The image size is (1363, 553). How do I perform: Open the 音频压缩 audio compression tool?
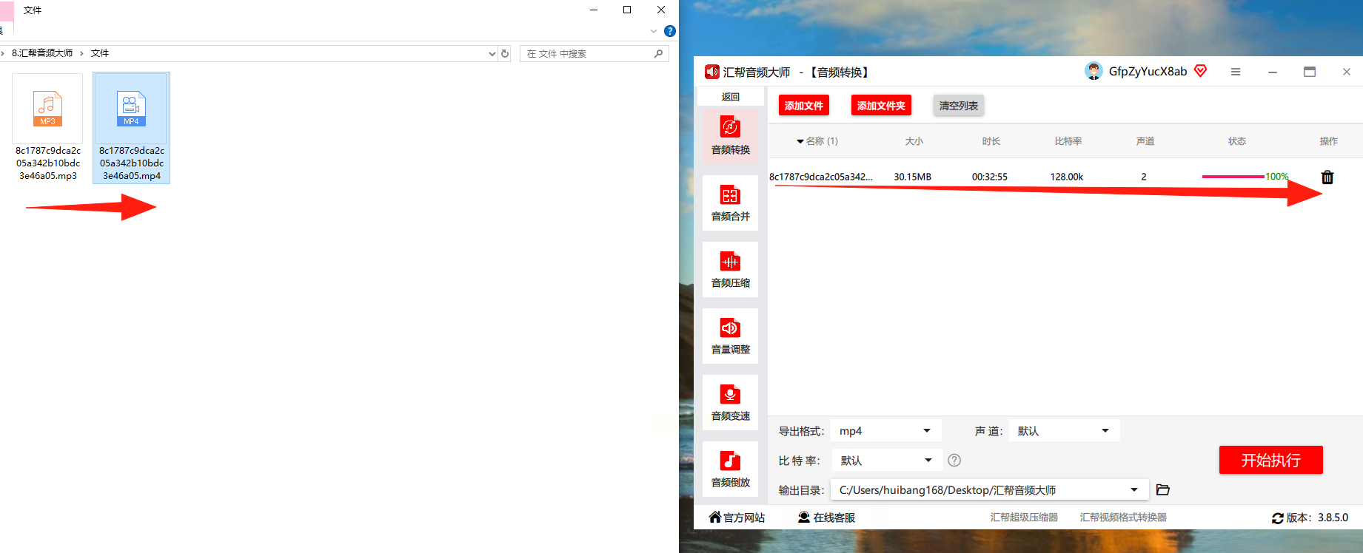(730, 269)
